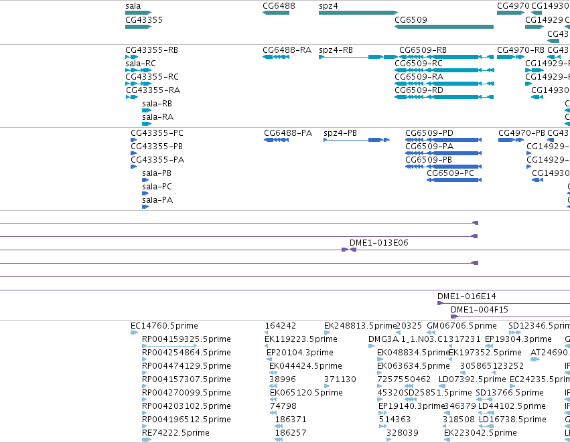Click the CG4970 gene feature

[510, 13]
